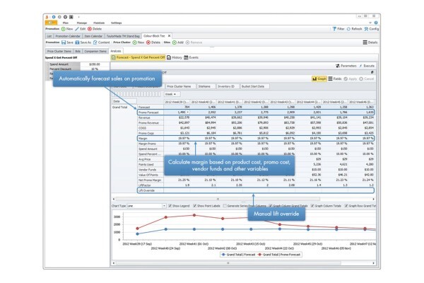Toggle the Graph Row Grand Totals checkbox
Viewport: 424px width, 283px height.
coord(346,206)
